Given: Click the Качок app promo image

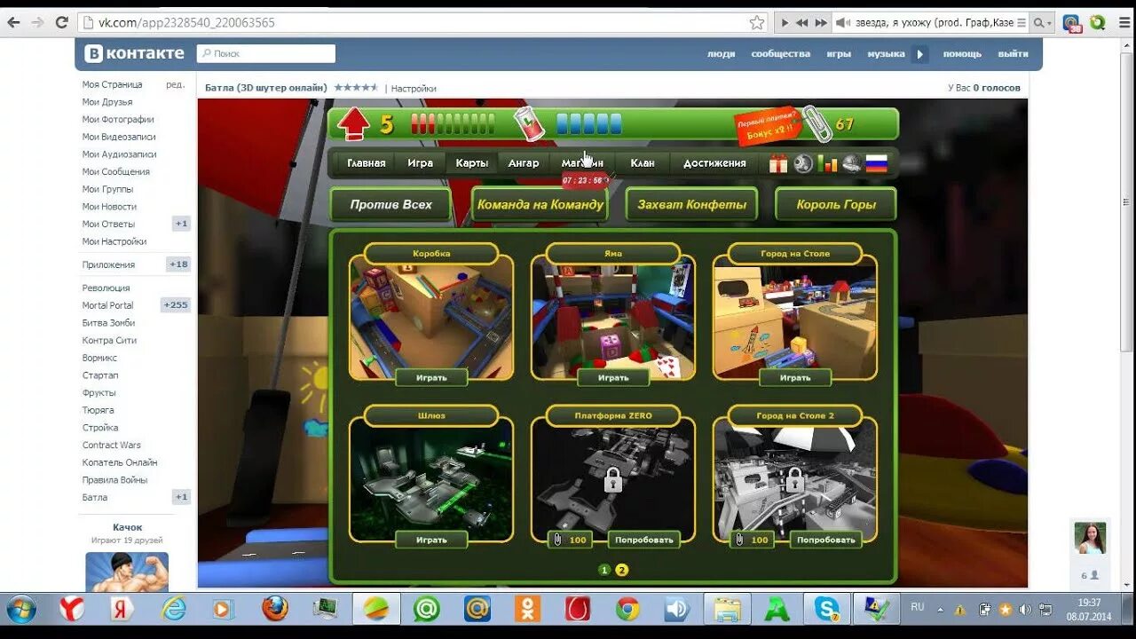Looking at the screenshot, I should 127,572.
